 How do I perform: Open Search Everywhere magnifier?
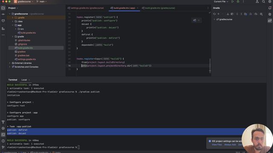tap(264, 2)
